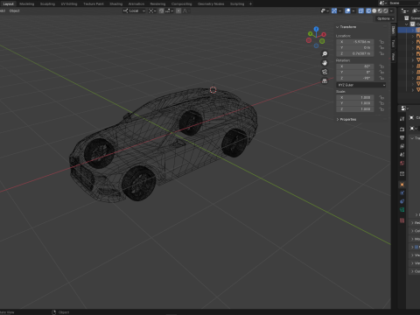Open the orange Object properties tab icon
The height and width of the screenshot is (315, 420).
(402, 185)
